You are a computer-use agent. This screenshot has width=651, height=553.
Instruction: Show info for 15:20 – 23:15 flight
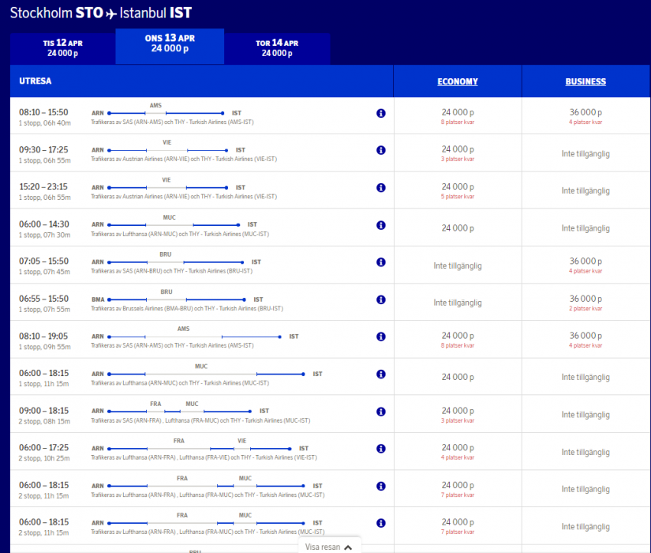click(381, 188)
